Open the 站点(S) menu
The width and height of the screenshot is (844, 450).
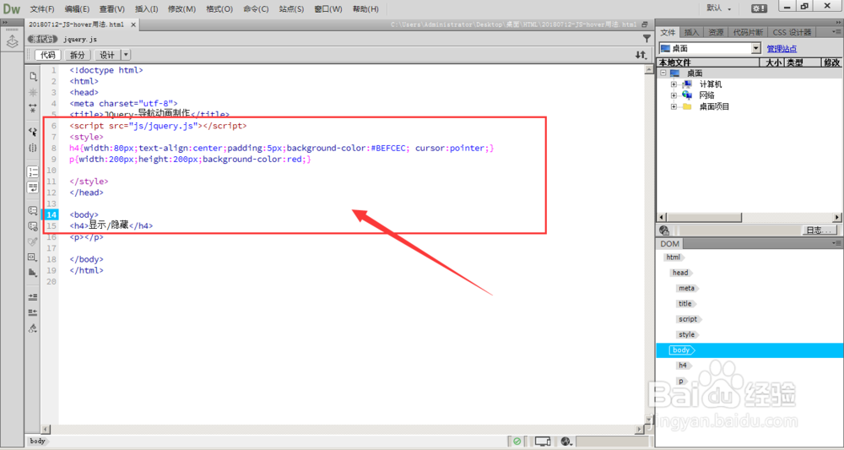tap(291, 9)
